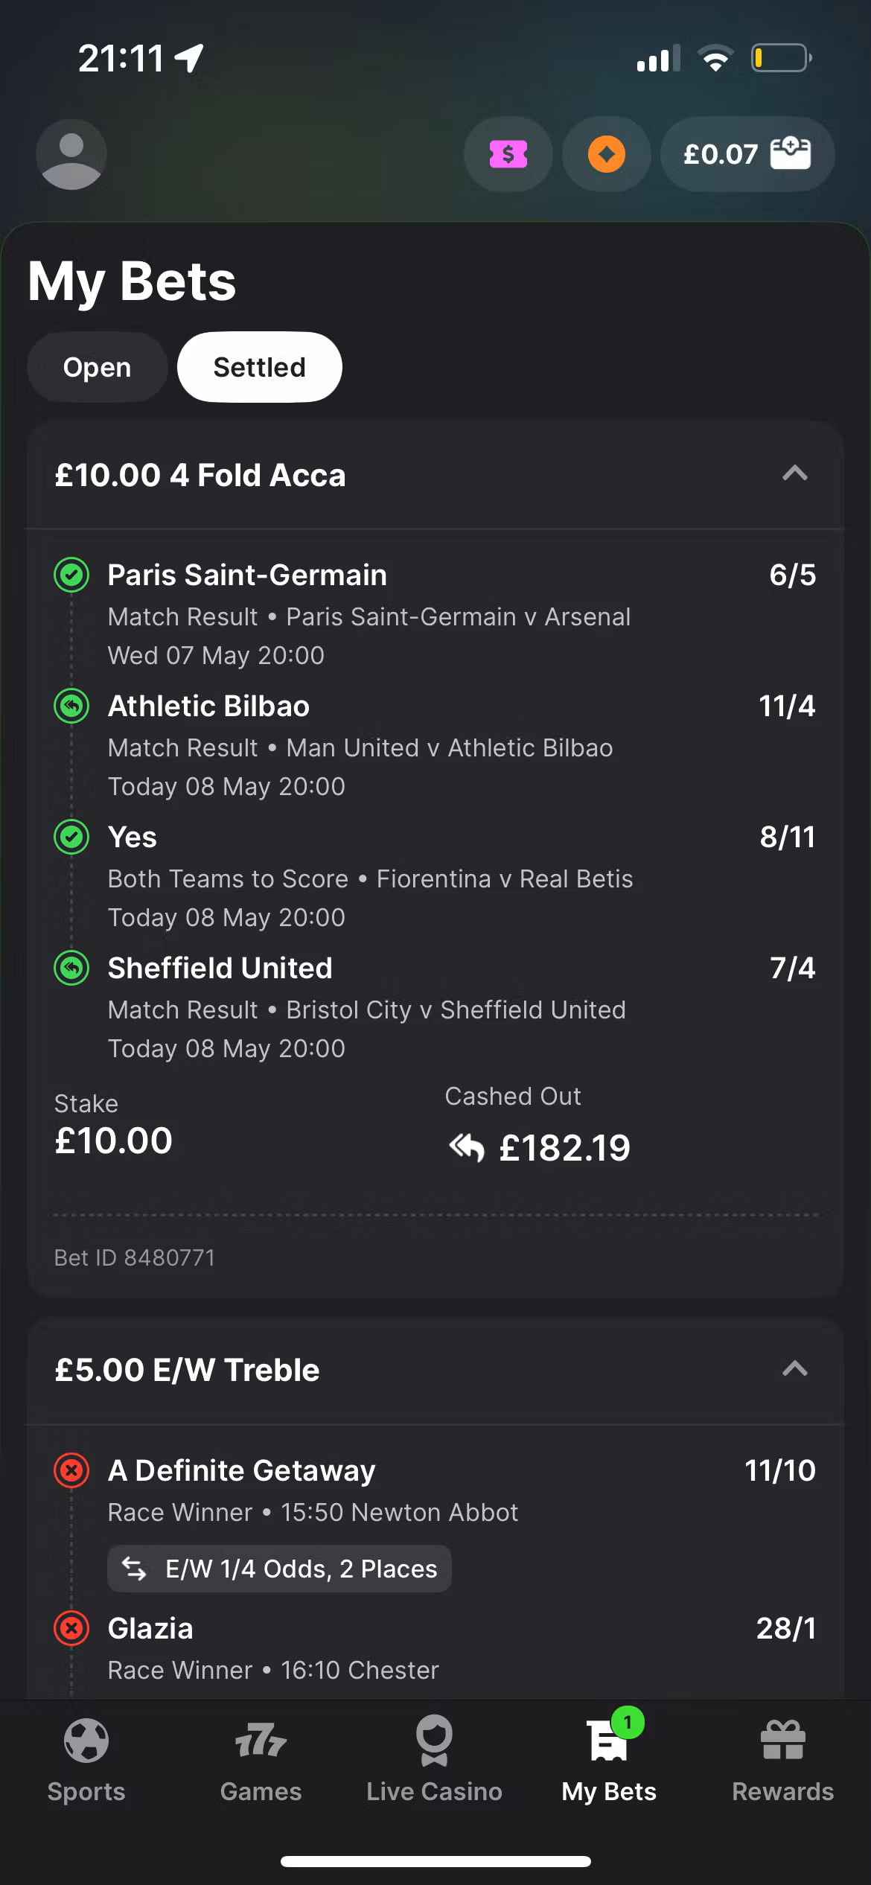Tap the orange diamond coin icon
This screenshot has width=871, height=1885.
(x=607, y=155)
